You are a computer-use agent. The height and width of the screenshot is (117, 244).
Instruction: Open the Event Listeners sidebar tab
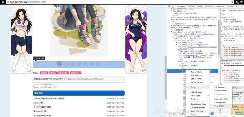tap(240, 11)
